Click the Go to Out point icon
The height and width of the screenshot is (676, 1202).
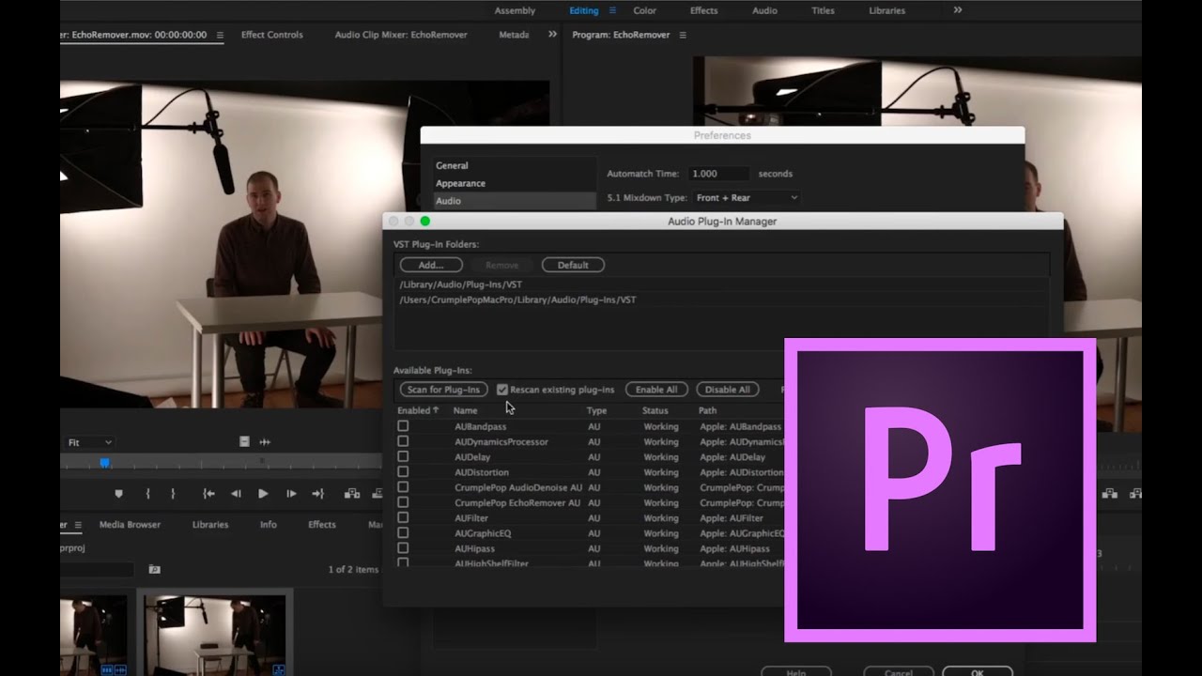click(318, 494)
